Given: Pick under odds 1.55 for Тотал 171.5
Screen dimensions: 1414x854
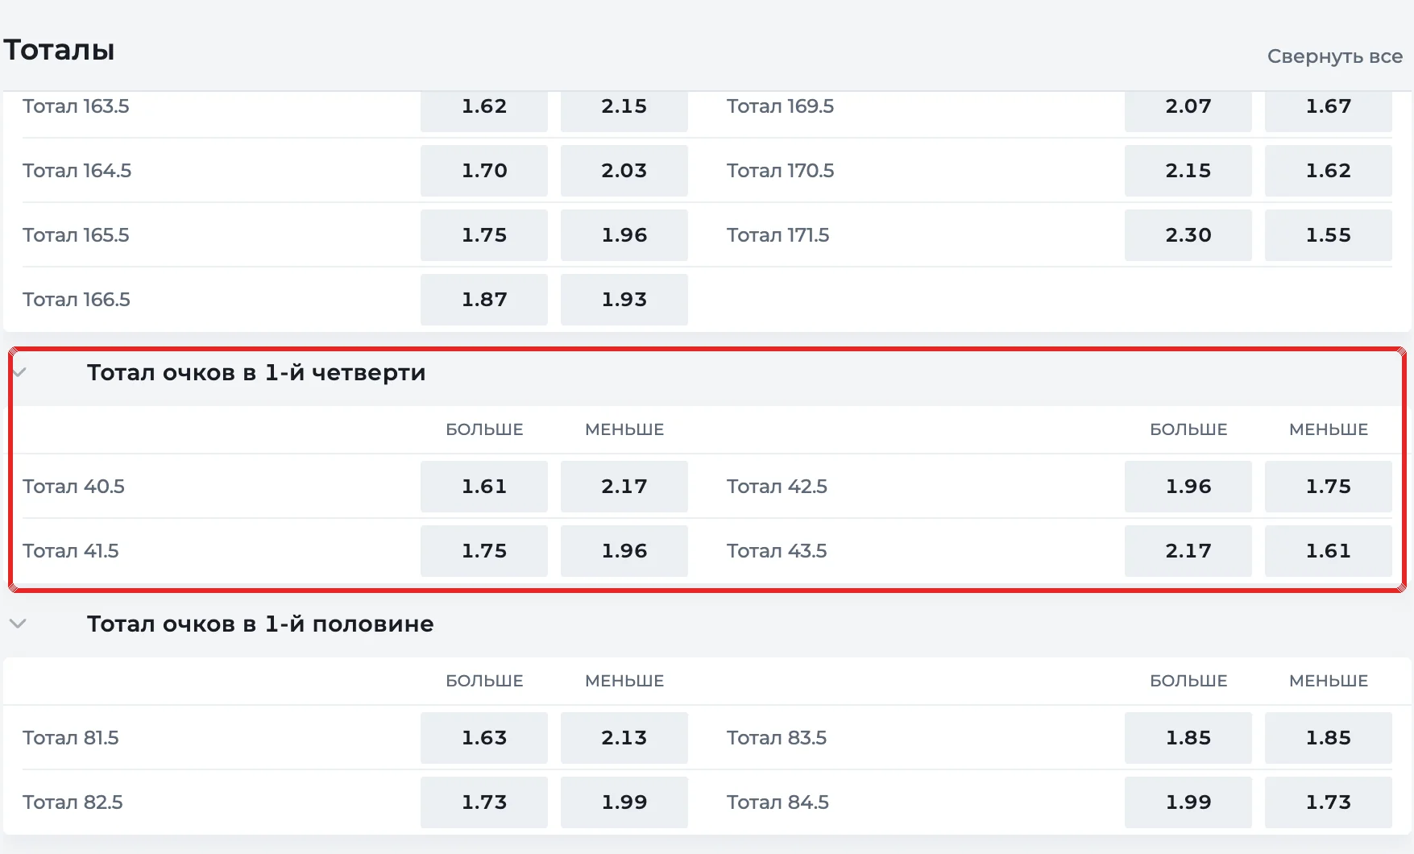Looking at the screenshot, I should tap(1329, 235).
